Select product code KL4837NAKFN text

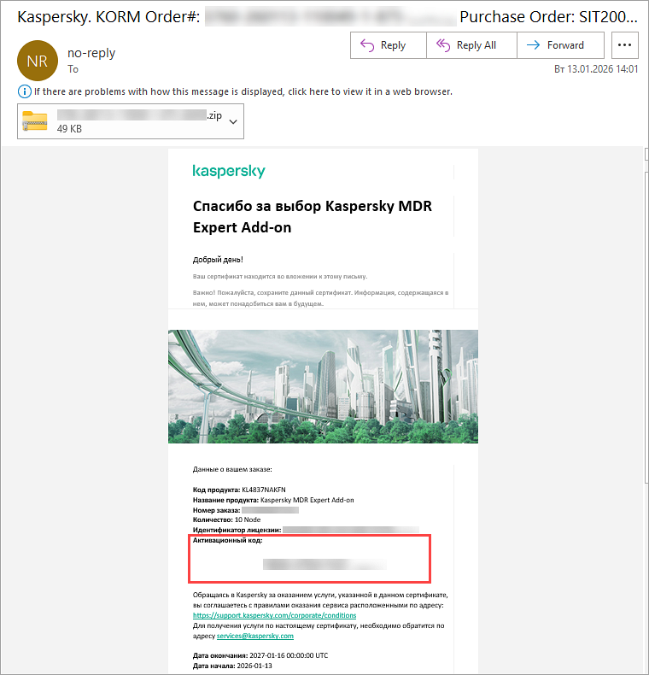tap(264, 490)
